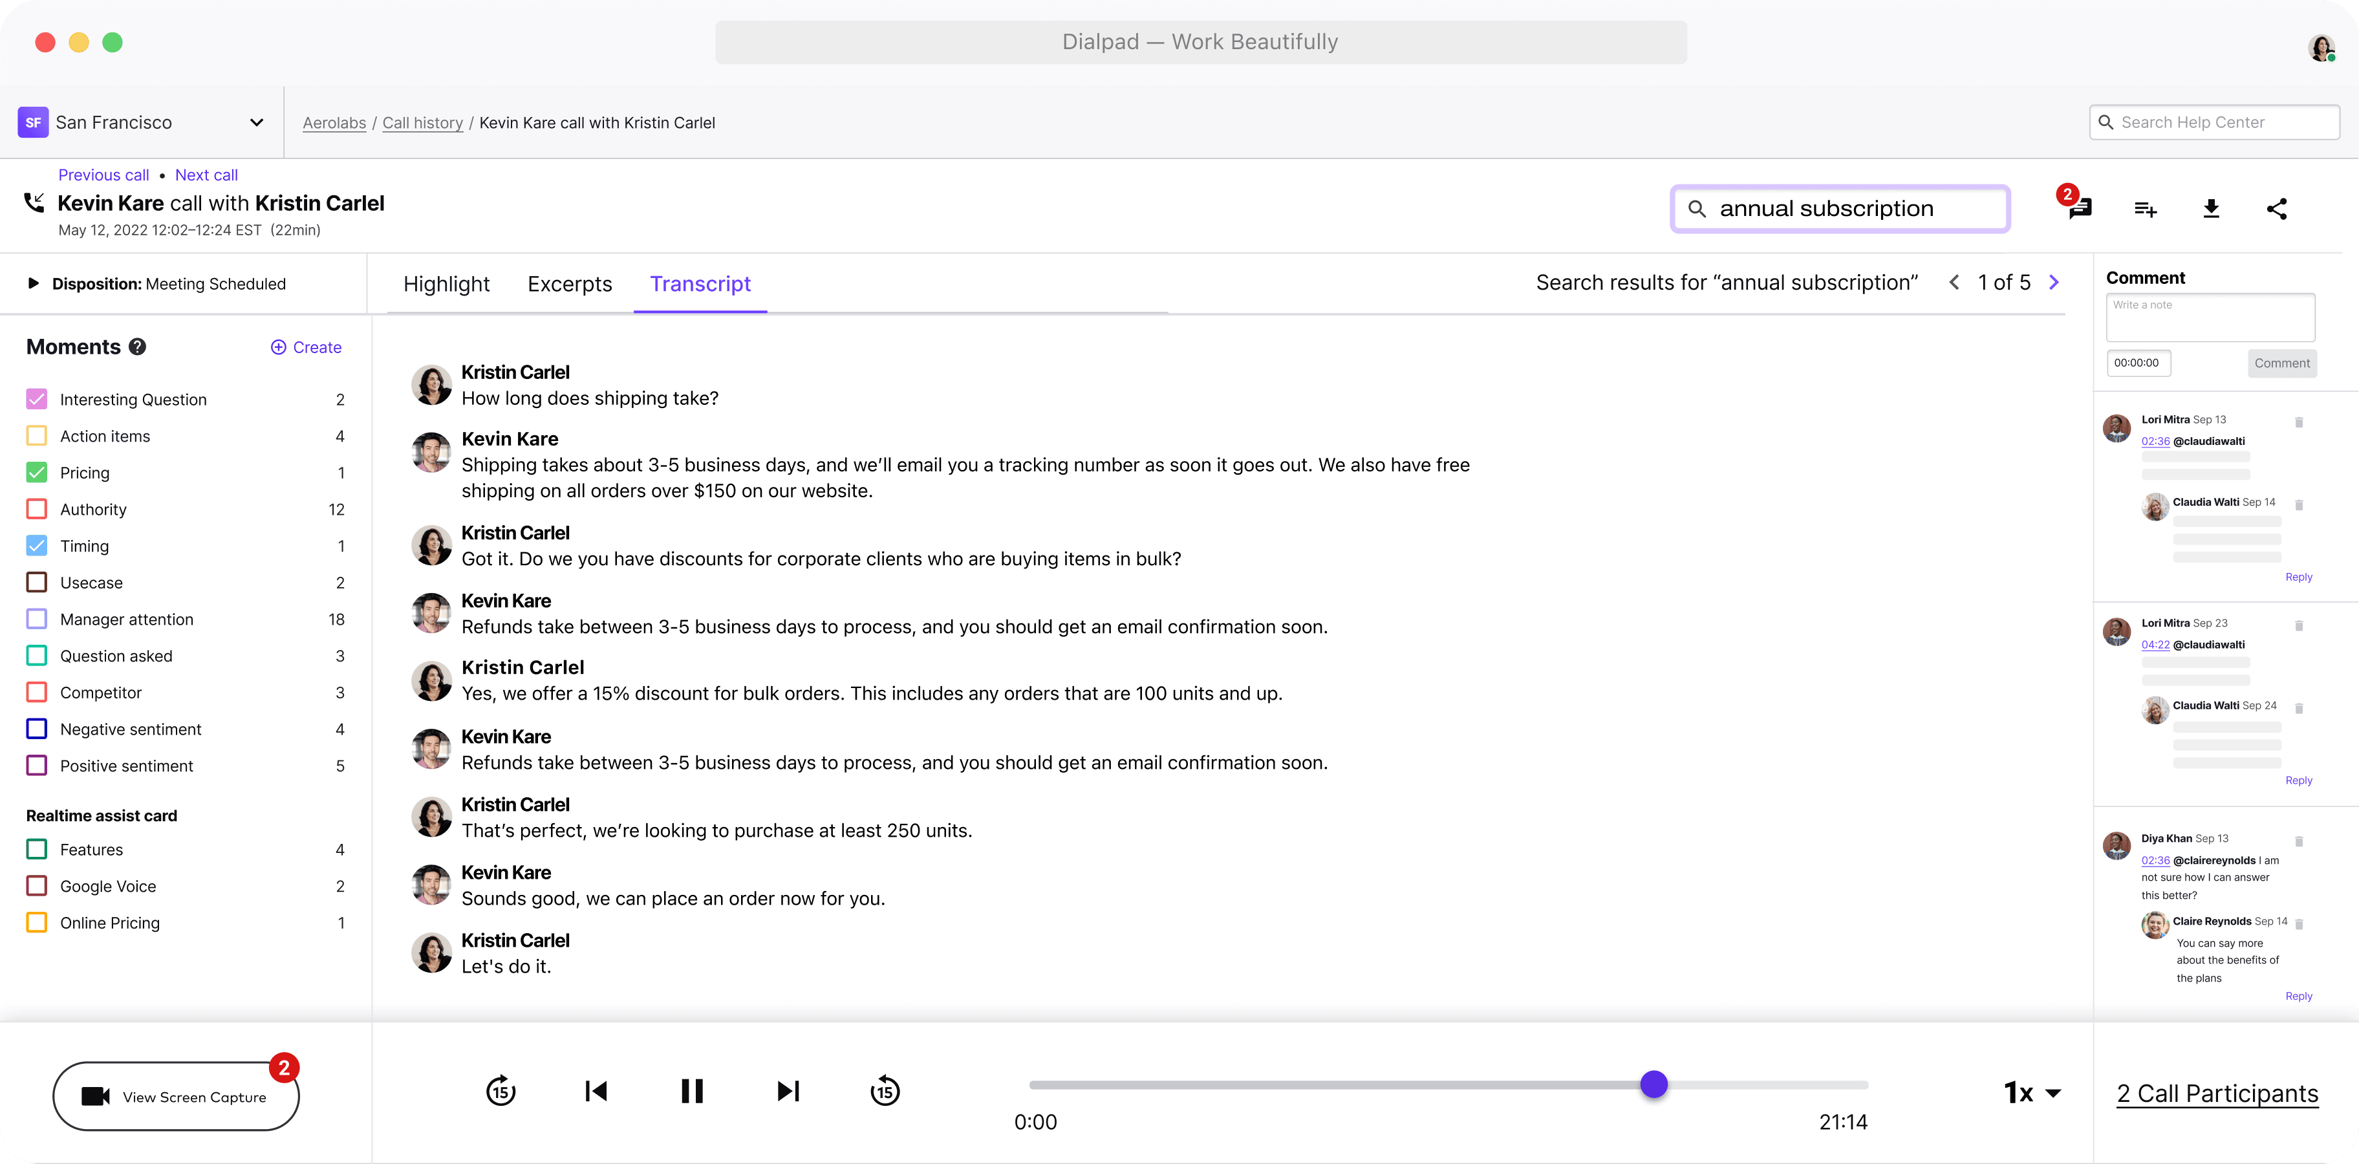Viewport: 2359px width, 1164px height.
Task: Check the Manager attention filter
Action: (x=37, y=618)
